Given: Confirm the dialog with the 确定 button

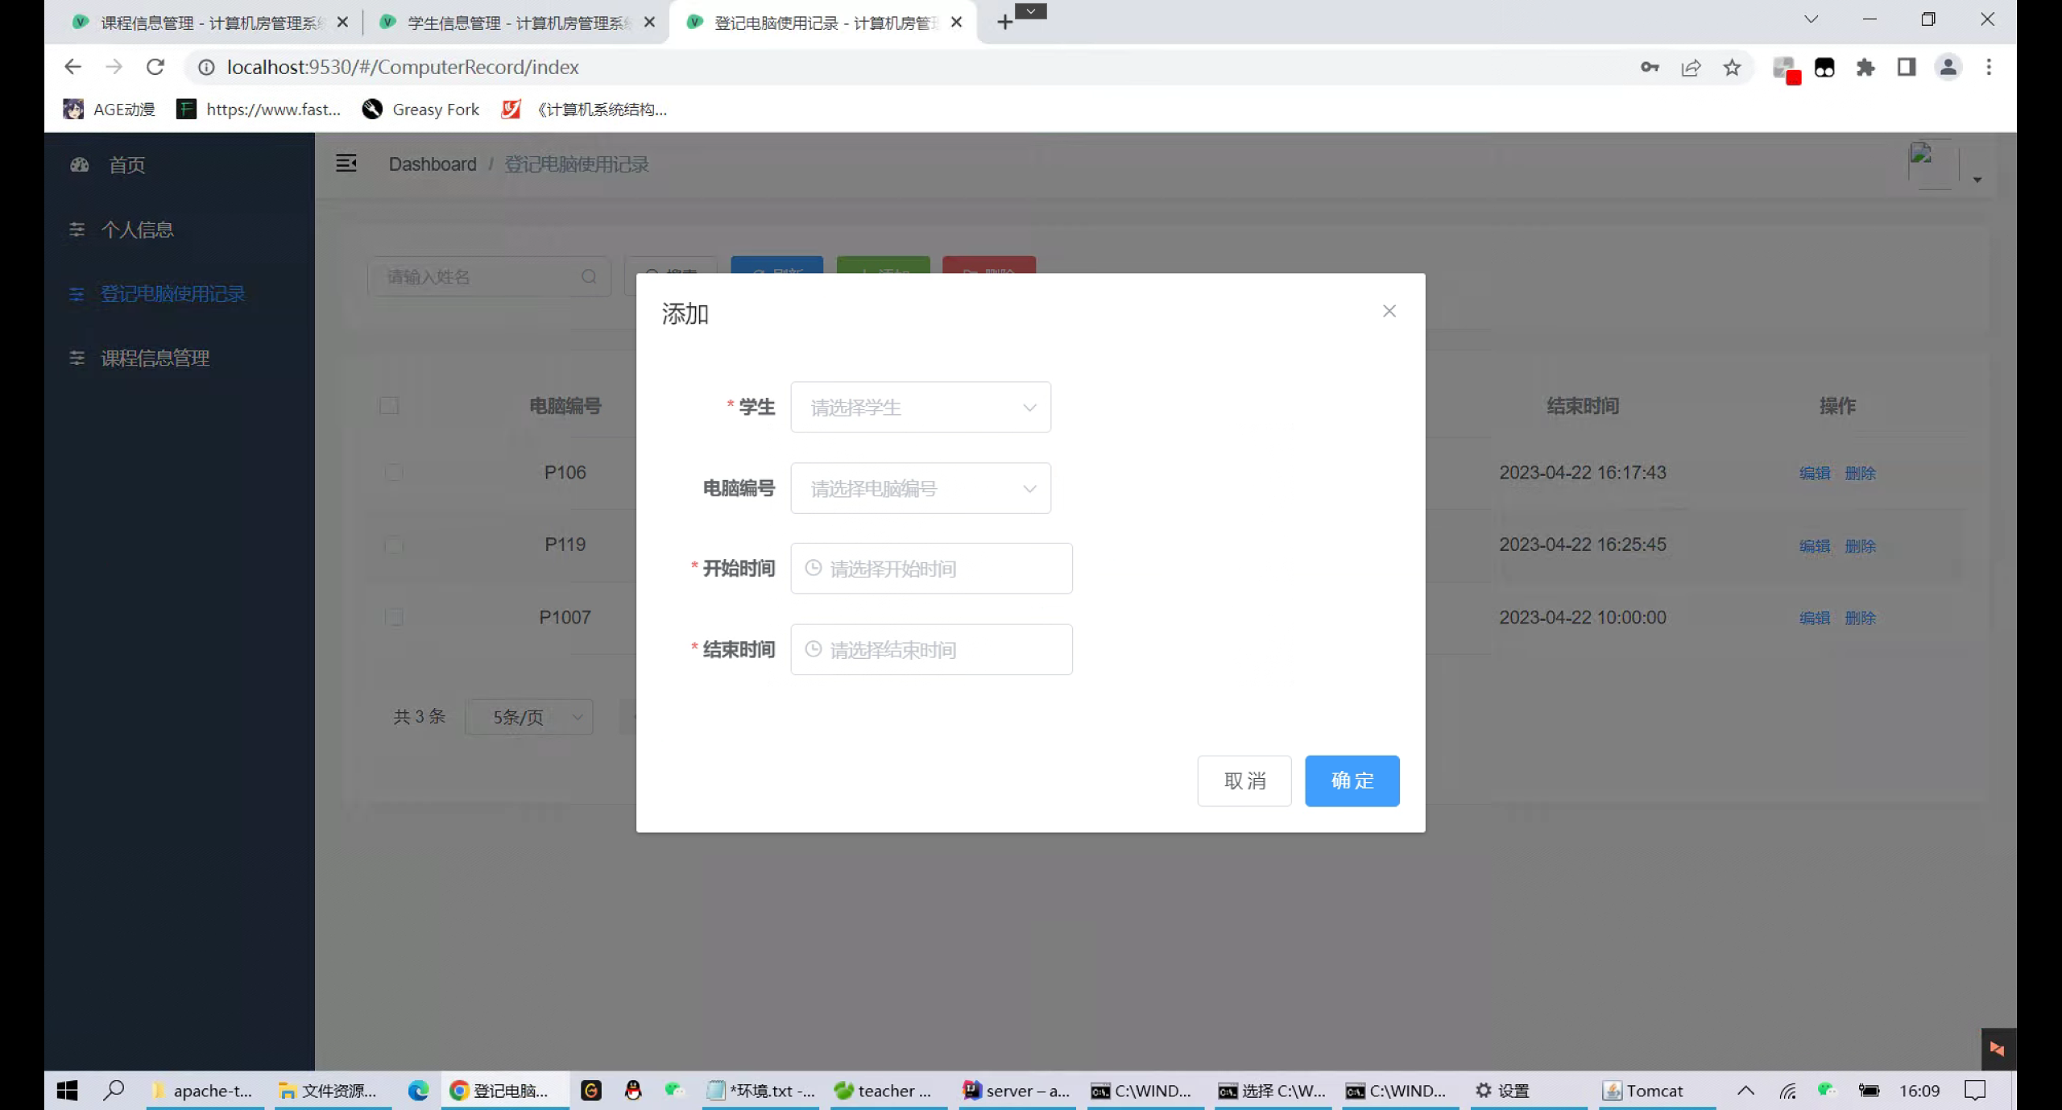Looking at the screenshot, I should (1352, 781).
